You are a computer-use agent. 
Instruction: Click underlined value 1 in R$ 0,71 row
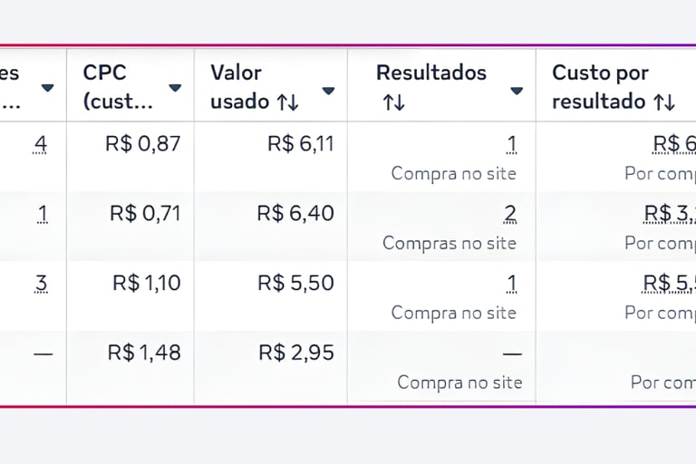42,214
